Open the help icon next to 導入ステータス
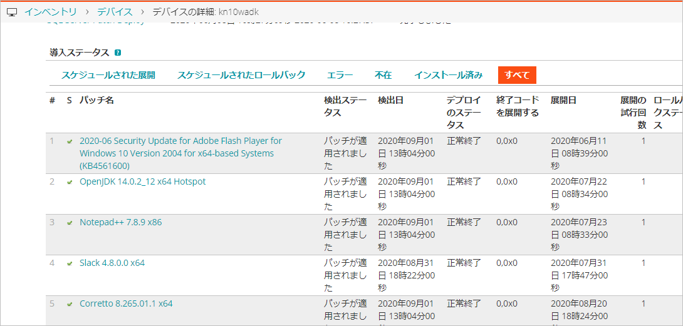Viewport: 683px width, 326px height. [118, 53]
